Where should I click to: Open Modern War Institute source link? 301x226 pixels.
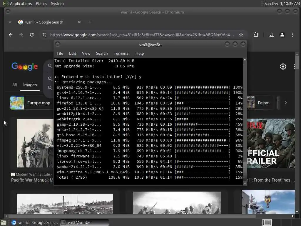click(x=32, y=174)
